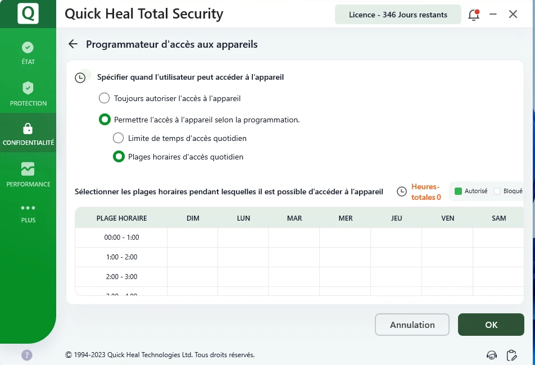
Task: Select Permettre l'accès selon la programmation
Action: pos(104,120)
